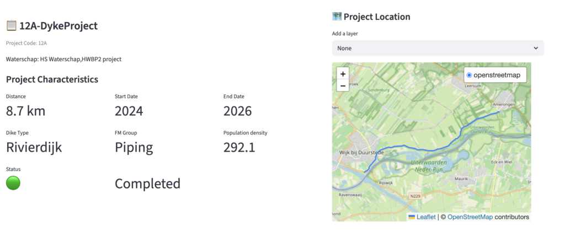Screen dimensions: 565x237
Task: Click the green status circle icon
Action: [x=13, y=183]
